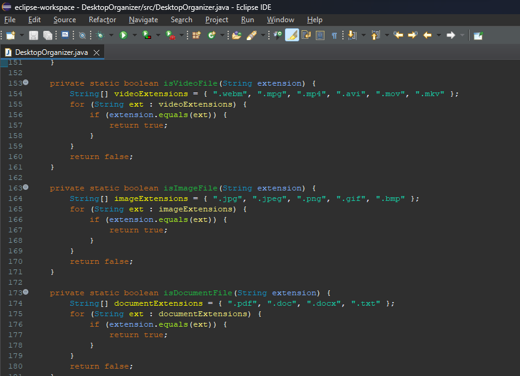Create a New Java Class icon
Screen dimensions: 520x376
coord(212,35)
